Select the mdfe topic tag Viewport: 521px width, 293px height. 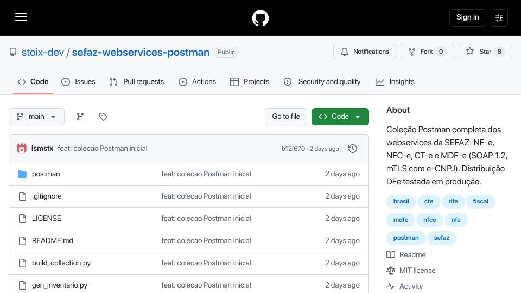click(401, 220)
